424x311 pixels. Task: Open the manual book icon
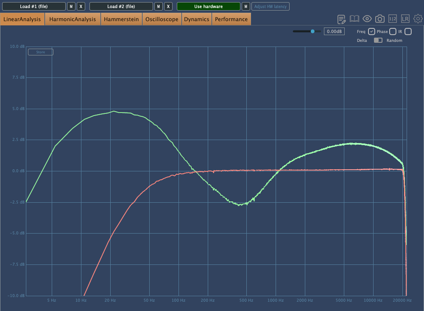click(354, 19)
